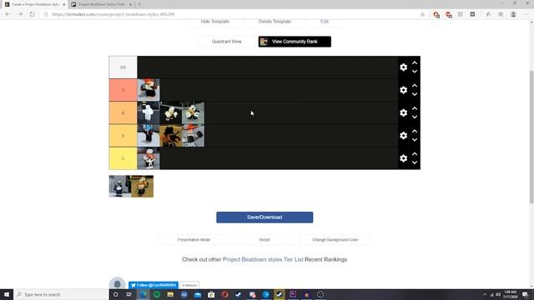Screen dimensions: 534x300
Task: Open Windows Start menu
Action: (x=7, y=294)
